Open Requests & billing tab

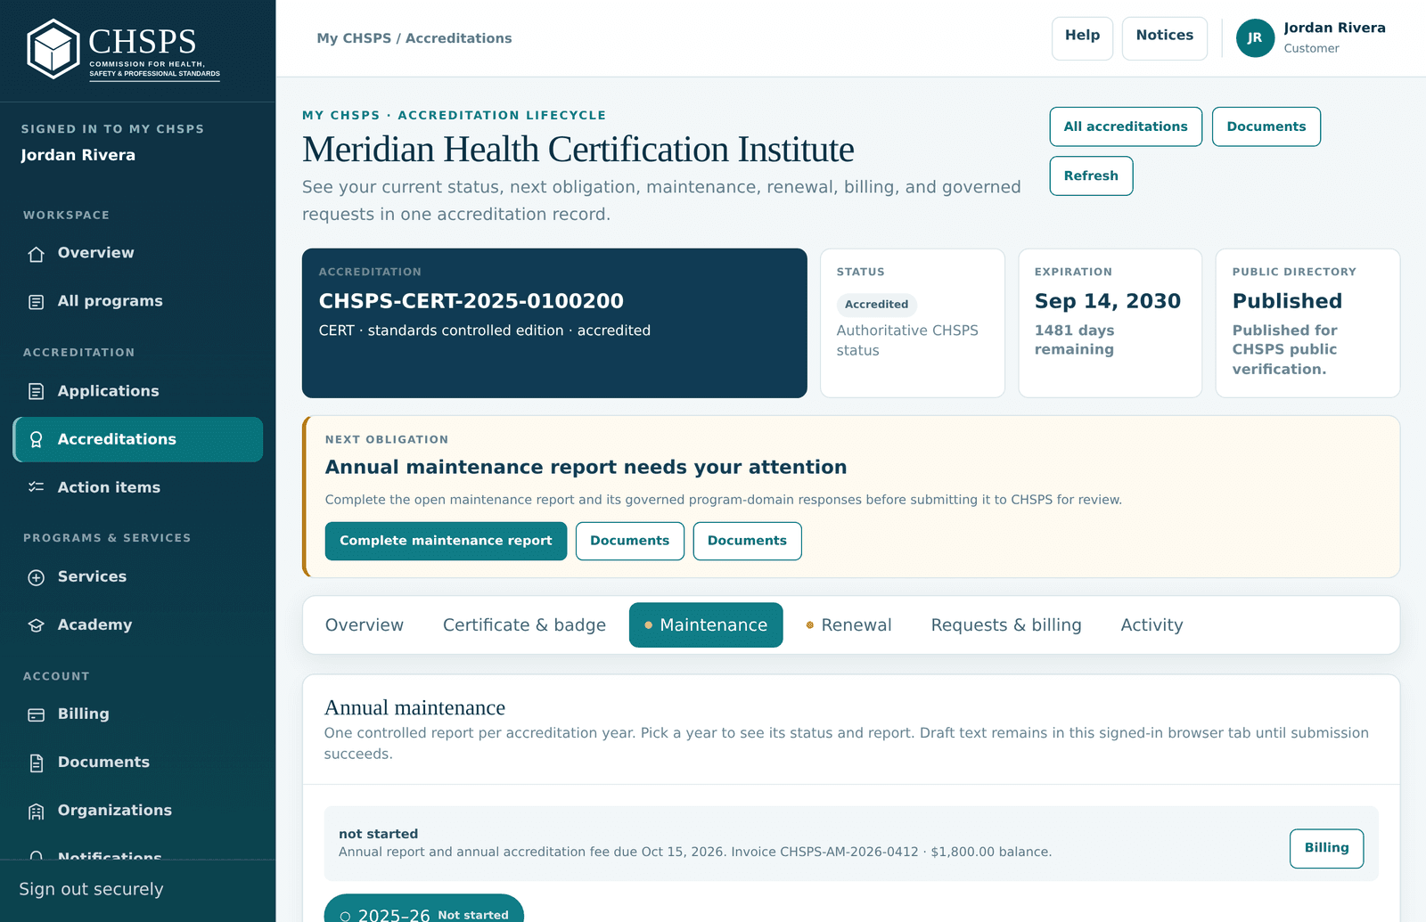click(x=1006, y=625)
